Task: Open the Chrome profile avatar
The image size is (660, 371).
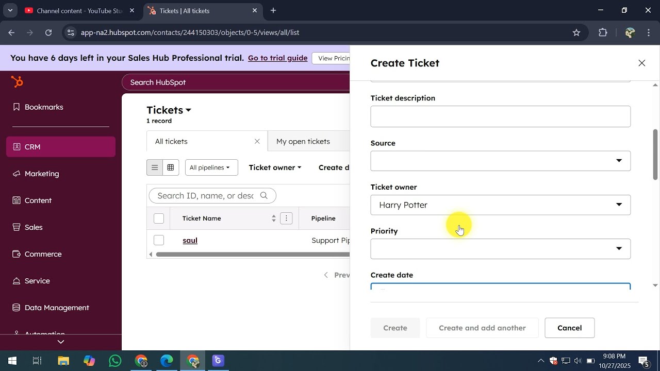Action: click(630, 32)
